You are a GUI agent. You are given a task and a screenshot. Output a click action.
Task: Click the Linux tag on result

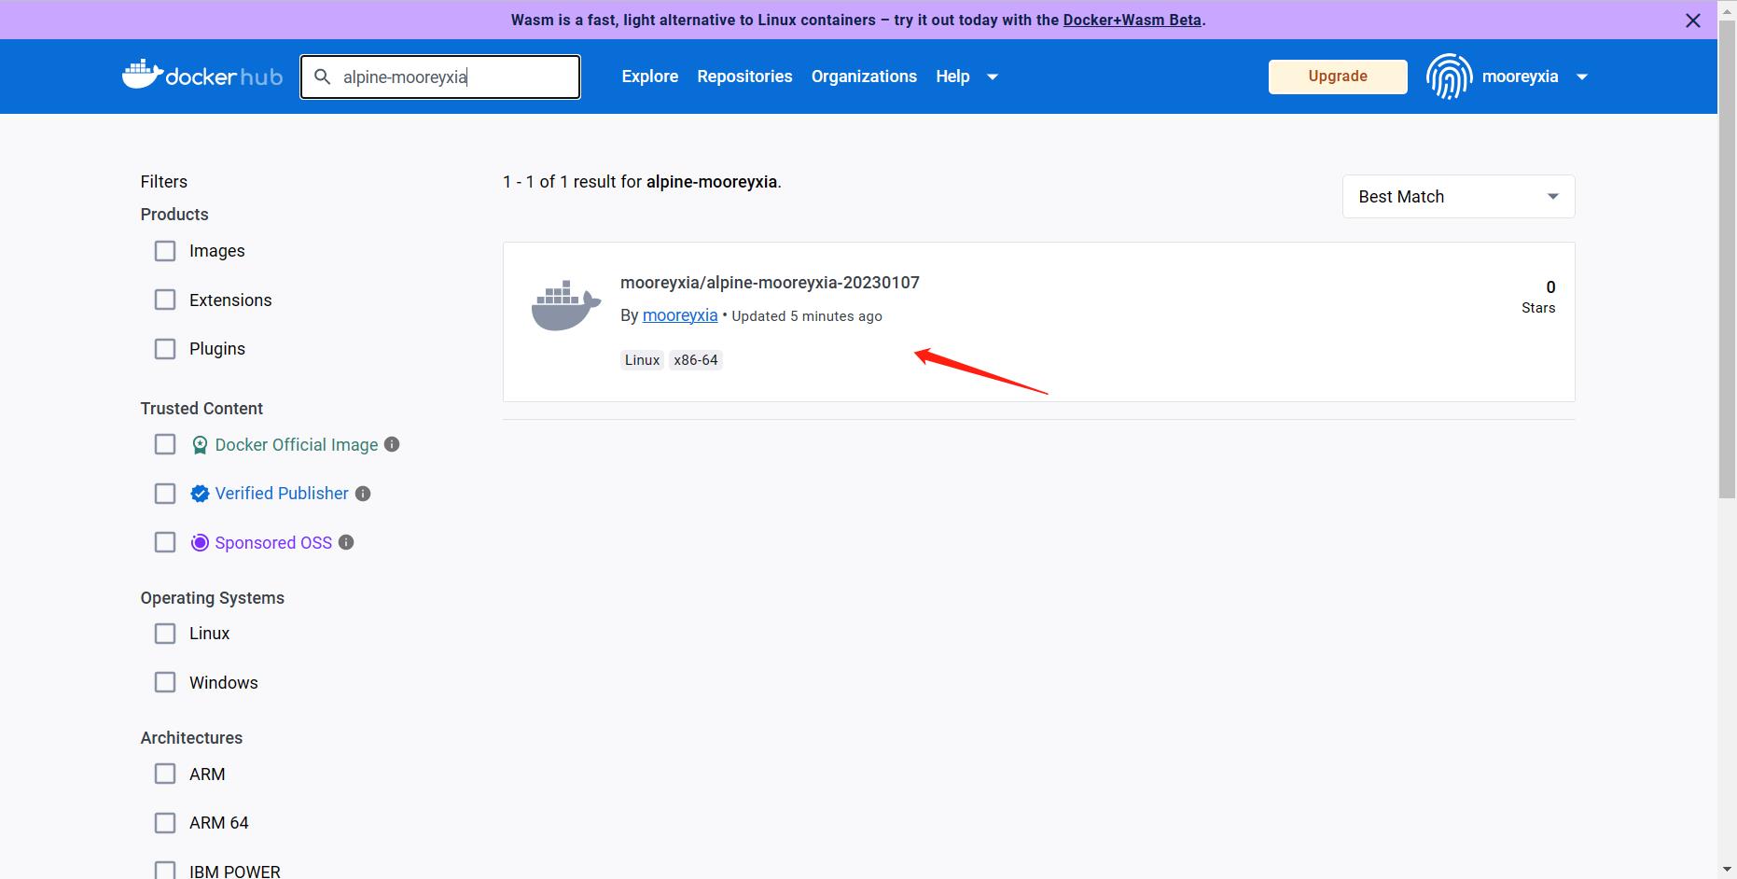642,360
